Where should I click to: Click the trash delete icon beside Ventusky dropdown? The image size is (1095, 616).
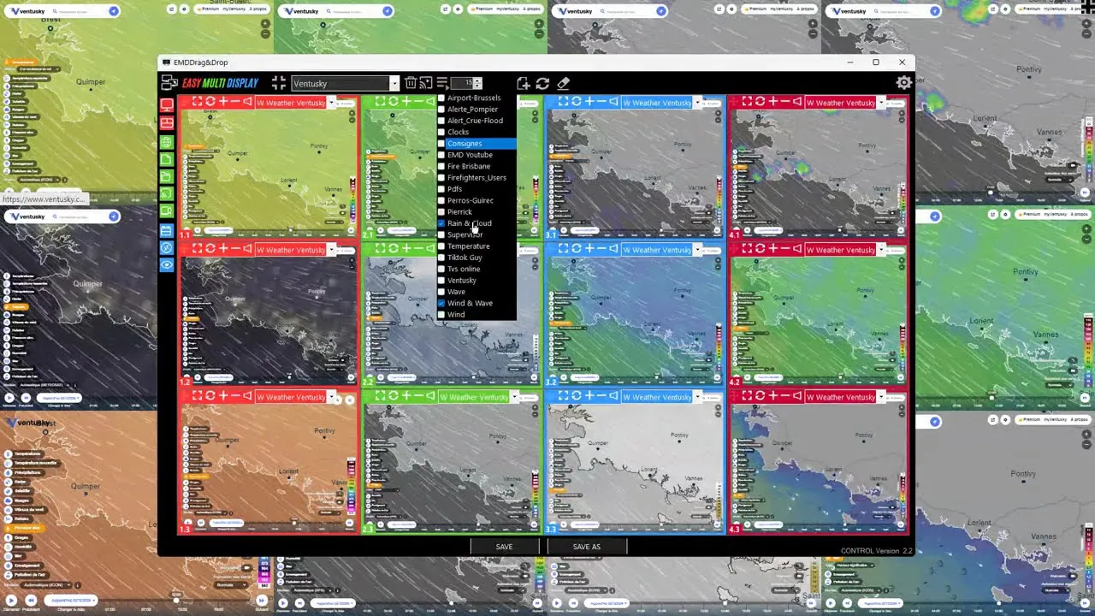pyautogui.click(x=411, y=83)
